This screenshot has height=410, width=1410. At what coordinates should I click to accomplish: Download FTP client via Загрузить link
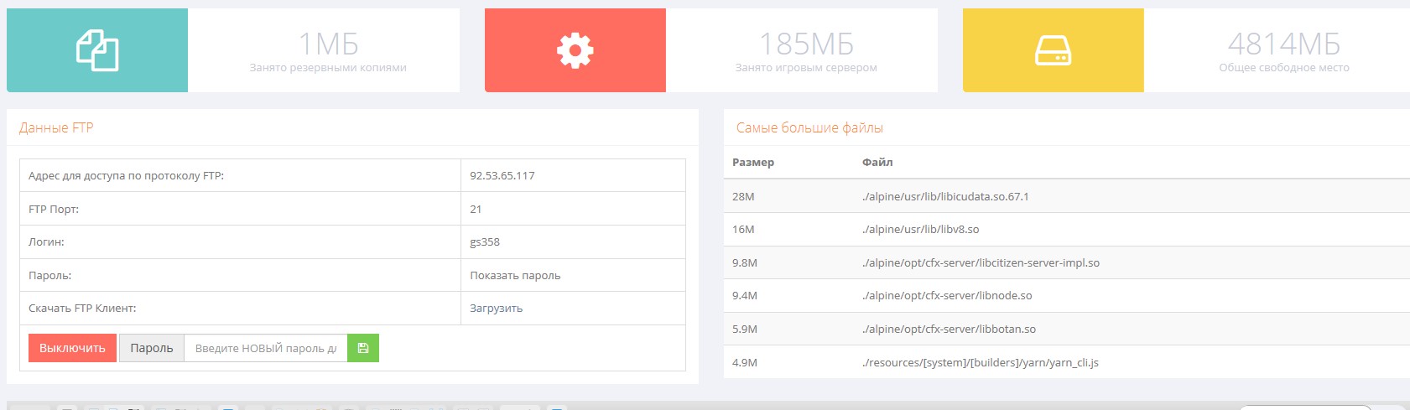[496, 308]
